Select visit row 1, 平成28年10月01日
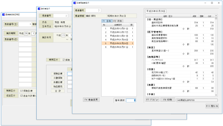Screen dimensions: 223x126 pyautogui.click(x=118, y=29)
